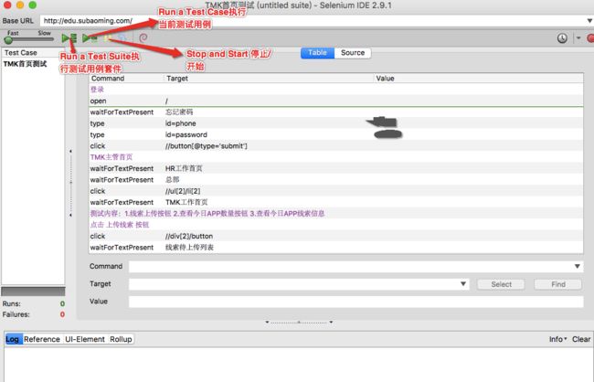
Task: Select the click //ul[2]/li[2] row
Action: (336, 191)
